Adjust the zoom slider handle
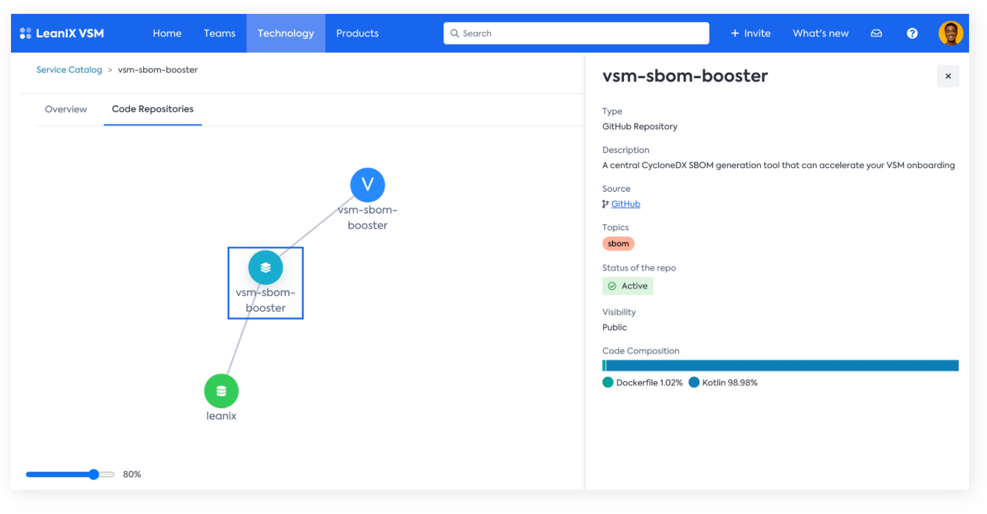The width and height of the screenshot is (987, 514). 94,475
